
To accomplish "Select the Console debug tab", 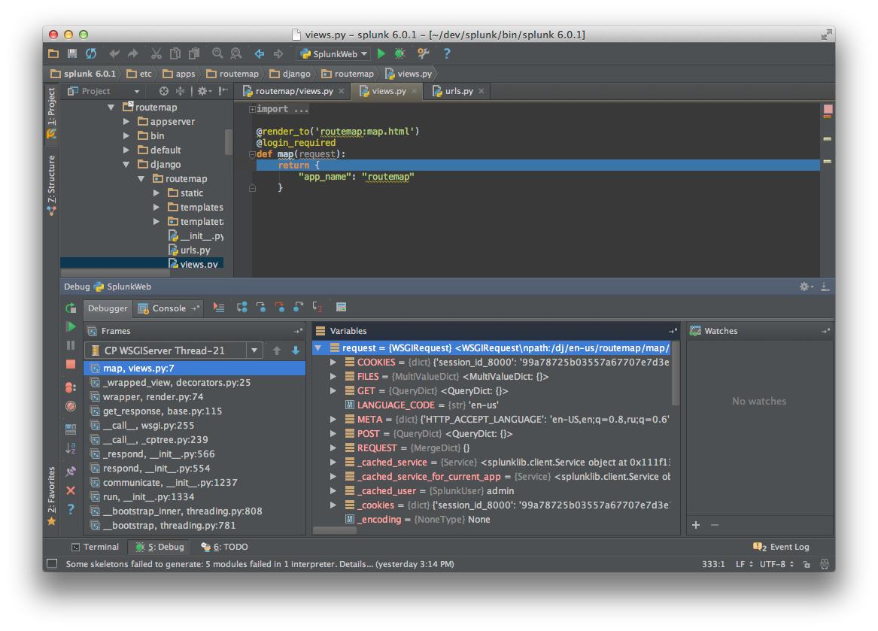I will pyautogui.click(x=168, y=308).
